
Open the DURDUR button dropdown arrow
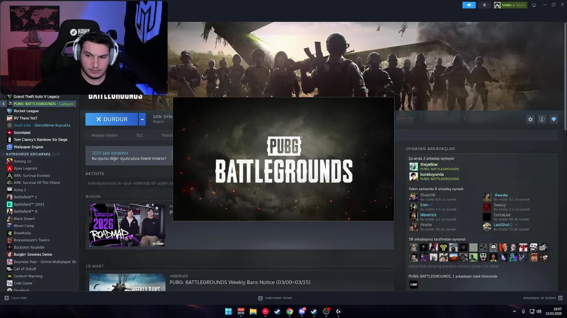click(142, 119)
